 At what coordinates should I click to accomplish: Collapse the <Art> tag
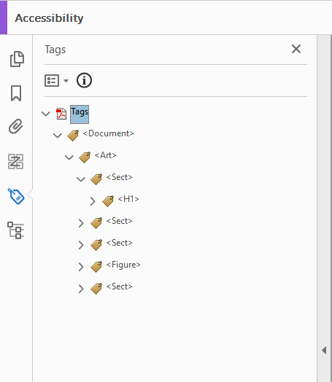[69, 157]
